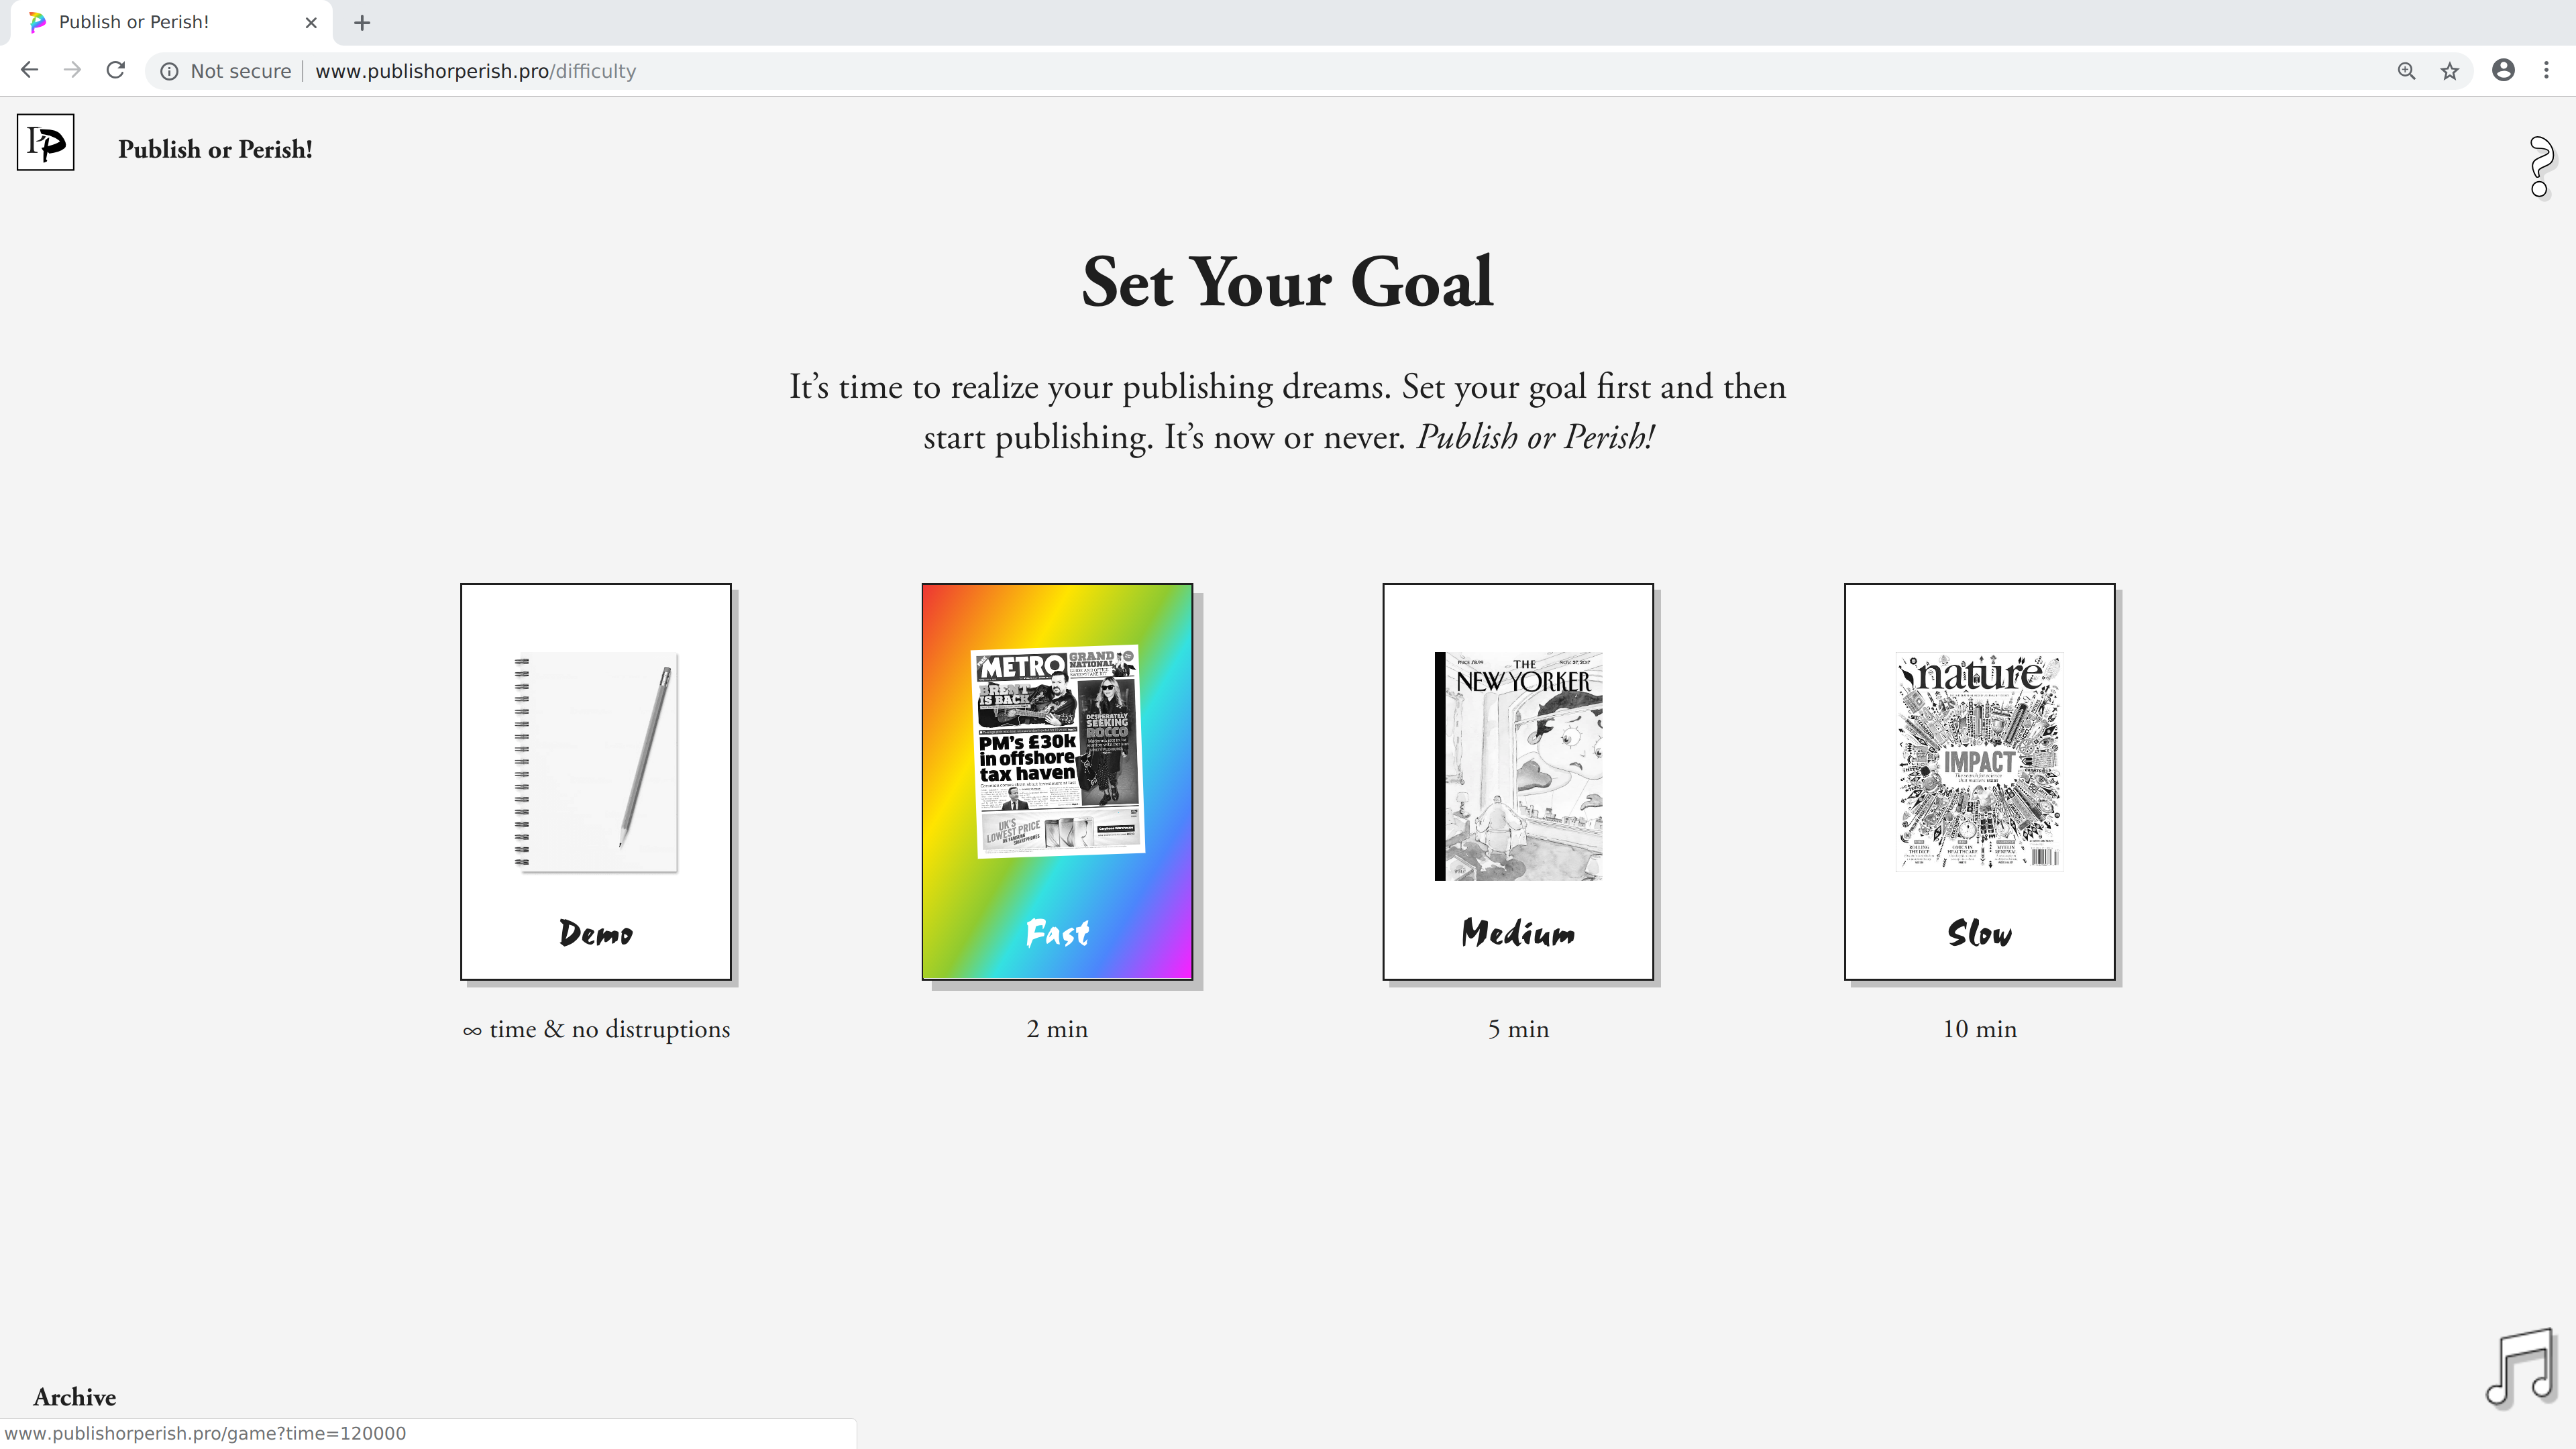View the Not secure site information
This screenshot has width=2576, height=1449.
(226, 71)
